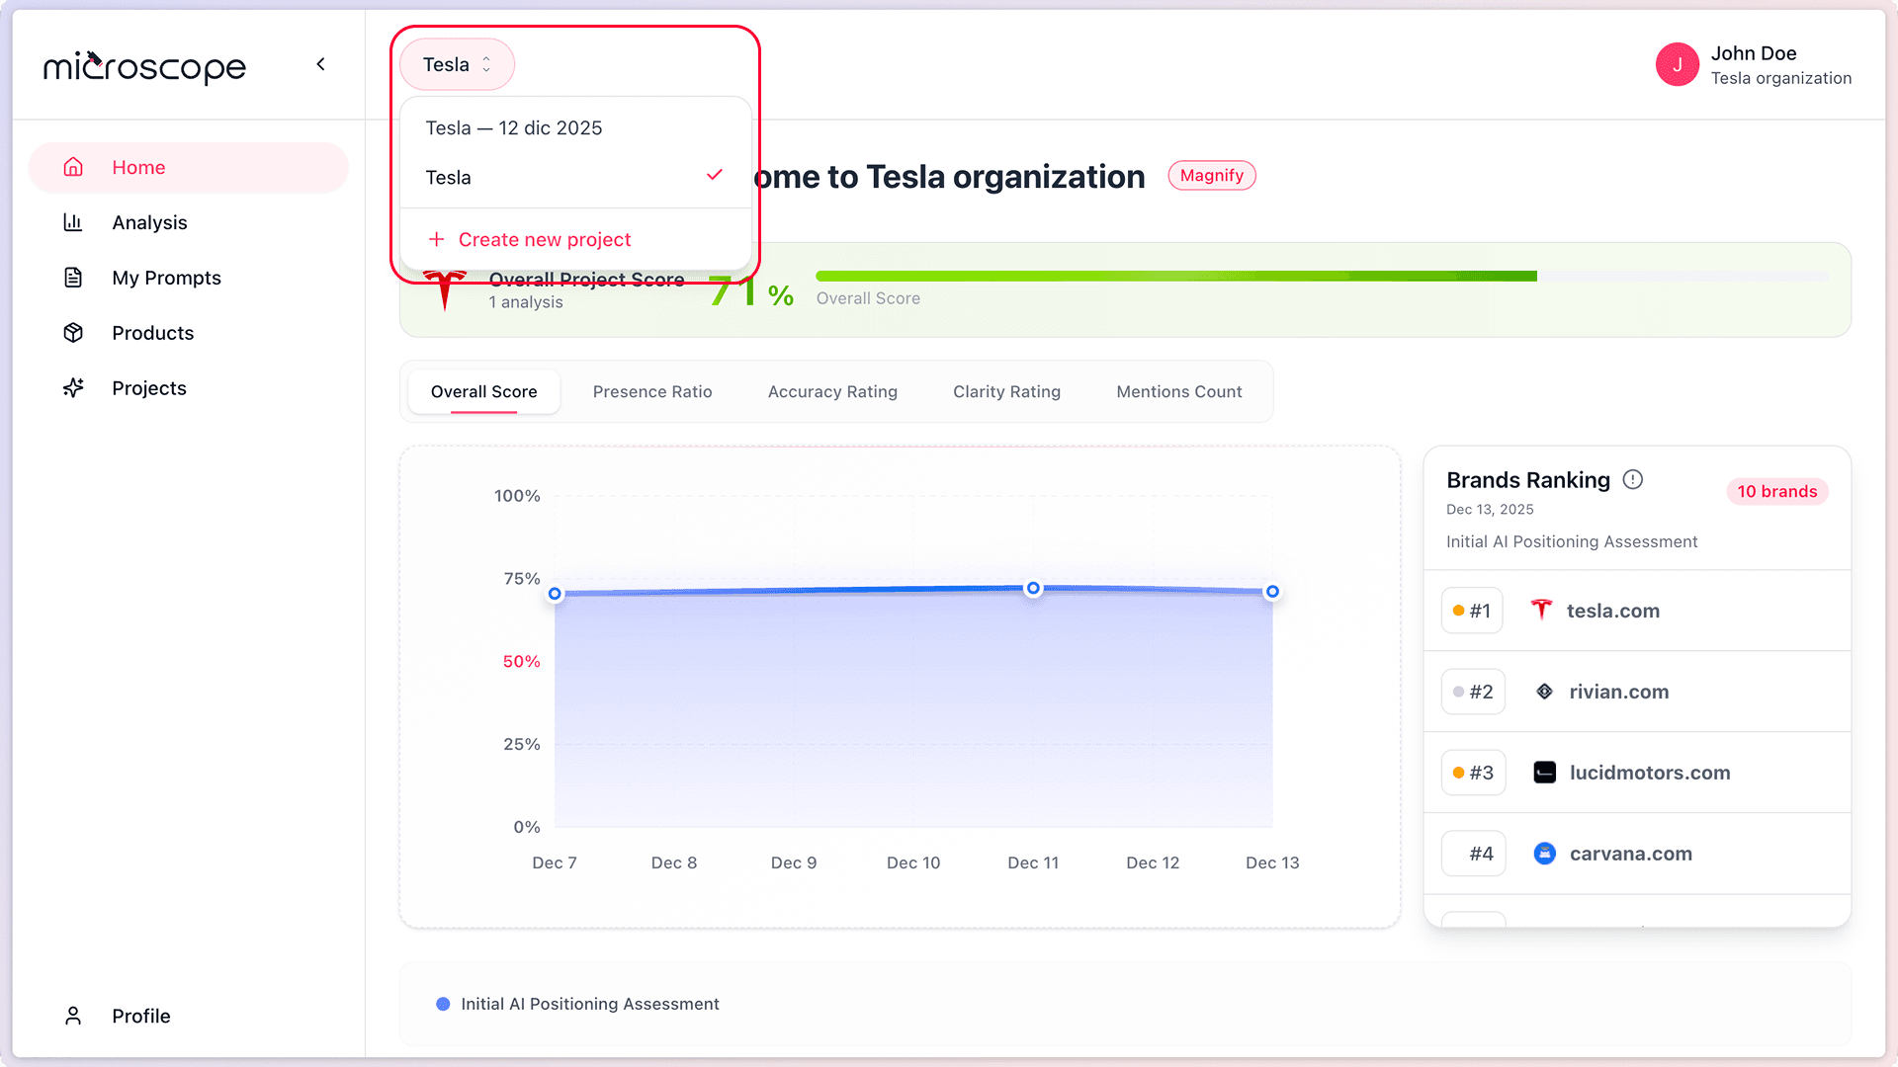Open the Home house icon in sidebar
This screenshot has height=1067, width=1898.
[x=73, y=167]
